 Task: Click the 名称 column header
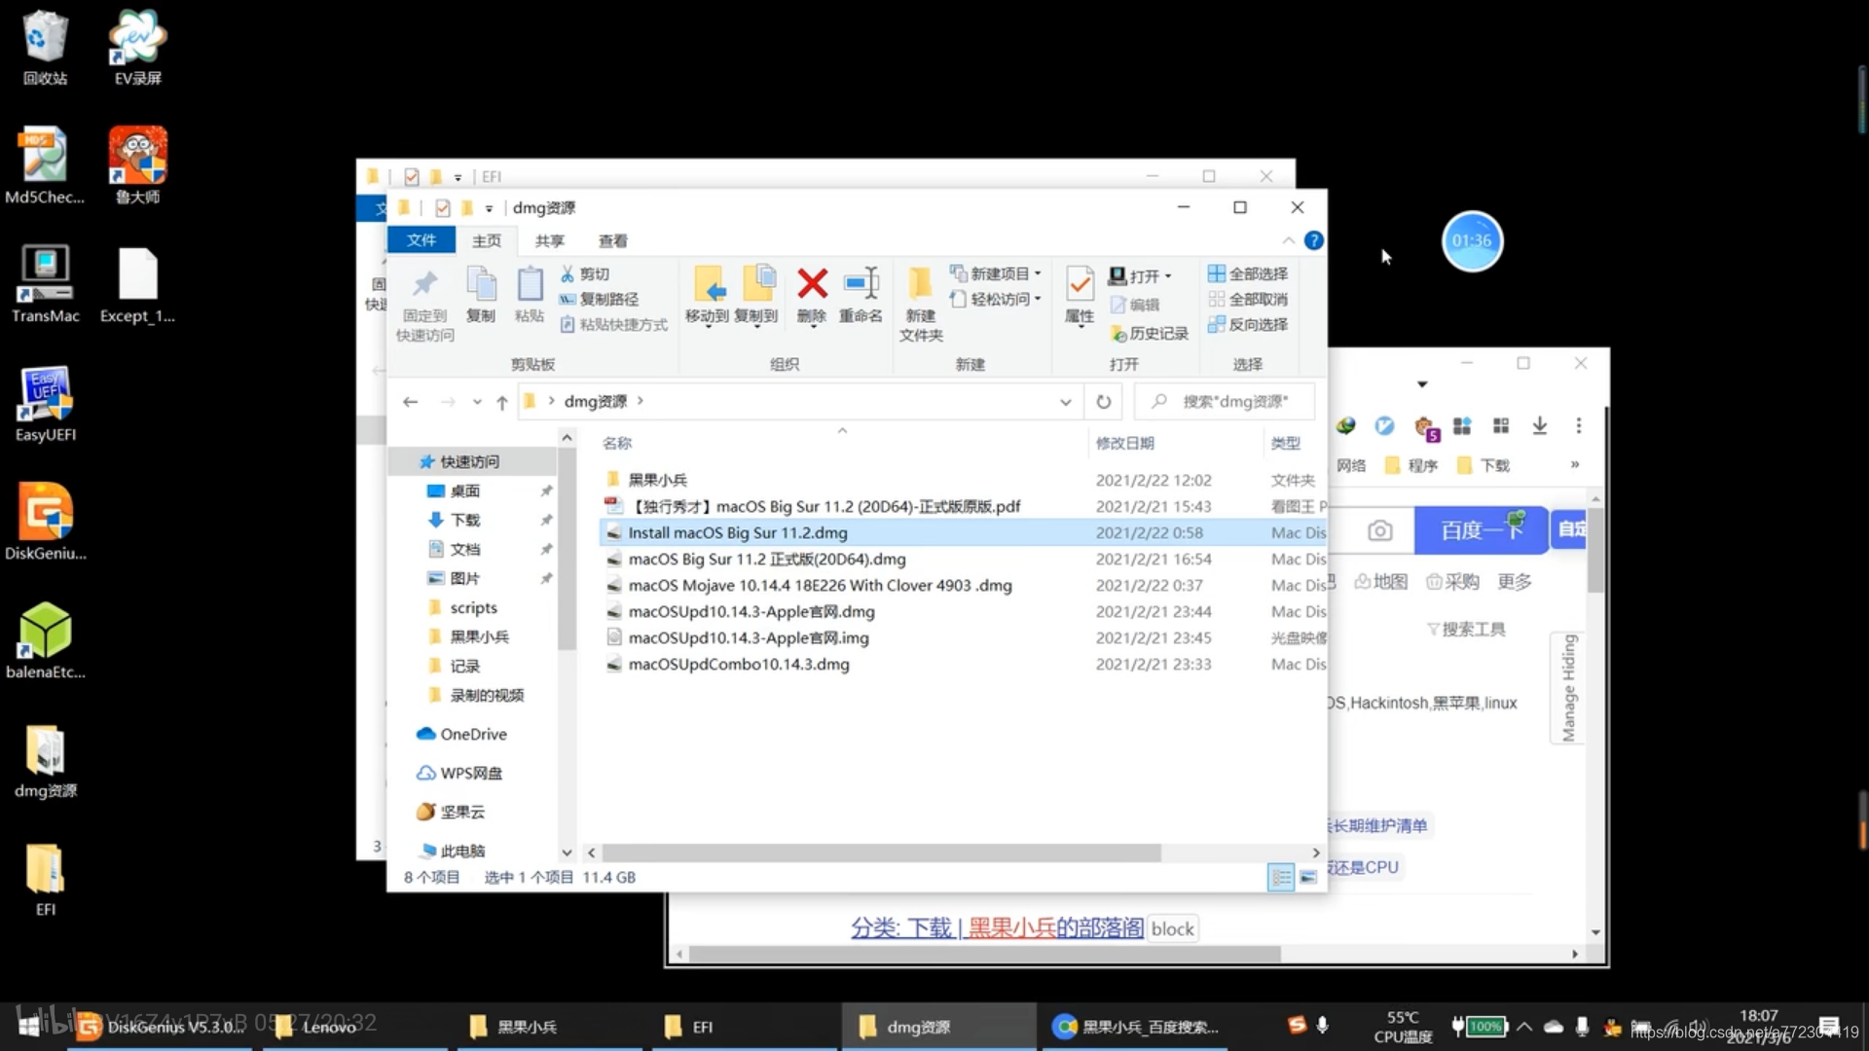tap(617, 444)
